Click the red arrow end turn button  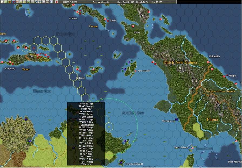coord(57,2)
